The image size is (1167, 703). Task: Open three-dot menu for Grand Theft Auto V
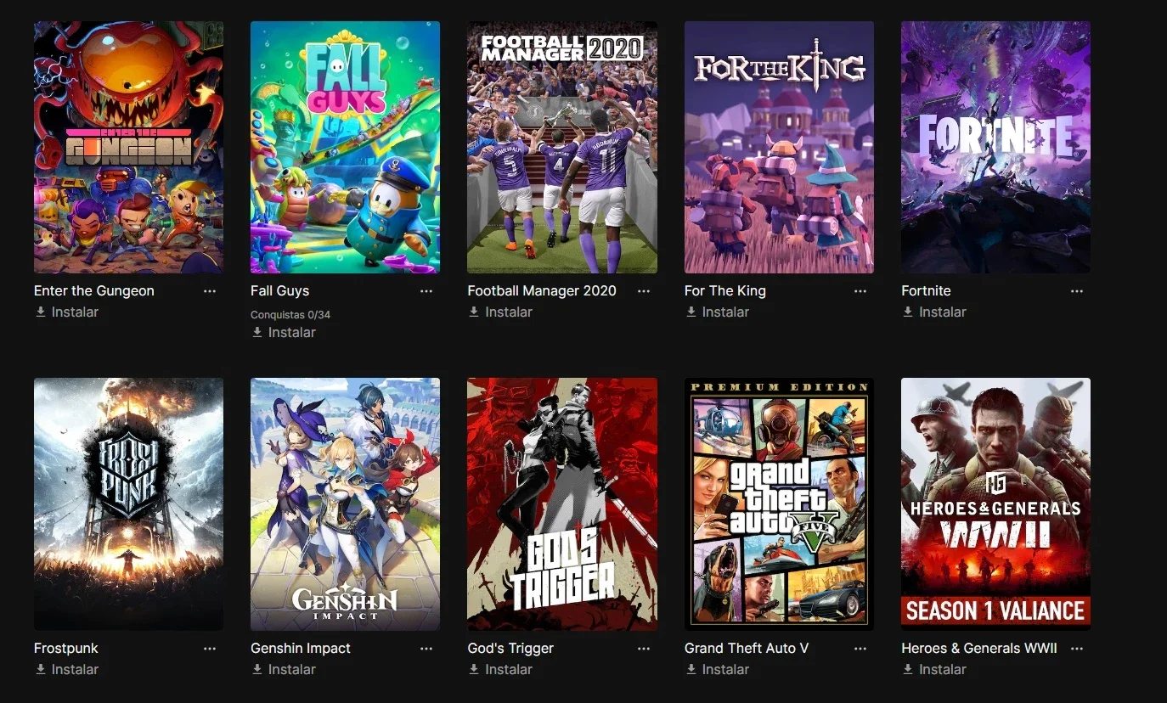coord(860,649)
